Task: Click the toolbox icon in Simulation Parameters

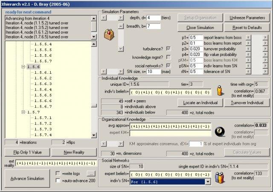Action: tap(109, 34)
